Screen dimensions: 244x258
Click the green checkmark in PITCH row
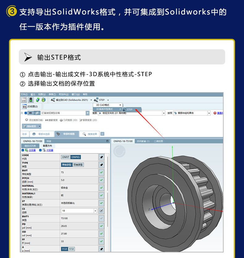coord(101,180)
